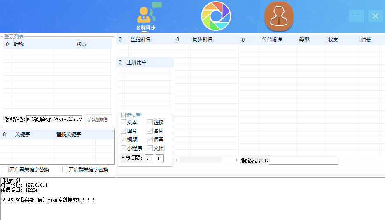Toggle the 图片 image sync checkbox

point(124,131)
